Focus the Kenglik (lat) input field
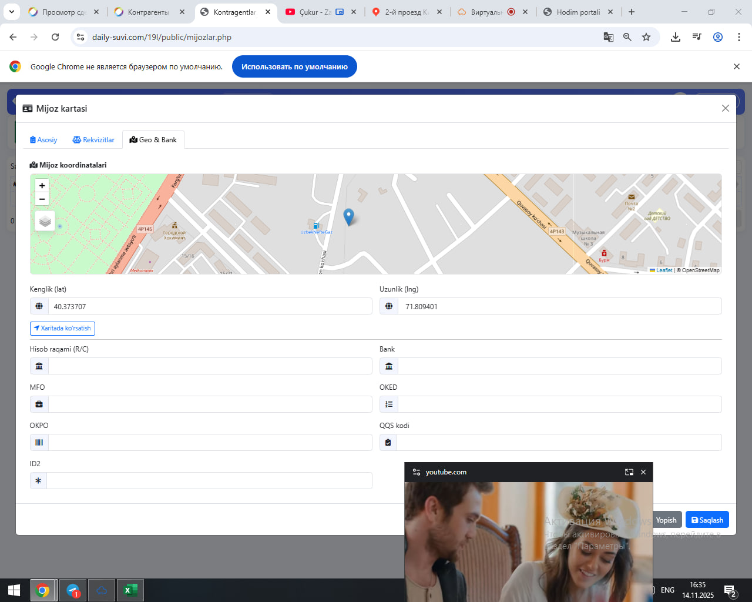Viewport: 752px width, 602px height. (x=210, y=306)
